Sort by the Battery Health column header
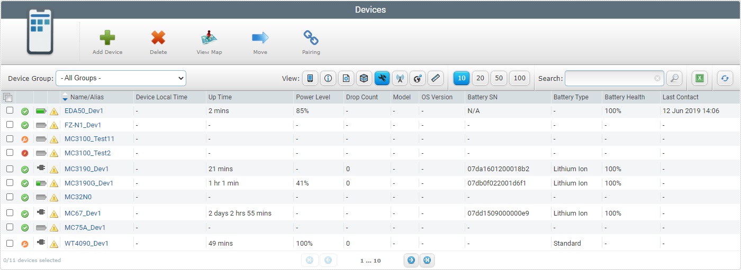Image resolution: width=741 pixels, height=270 pixels. (625, 97)
